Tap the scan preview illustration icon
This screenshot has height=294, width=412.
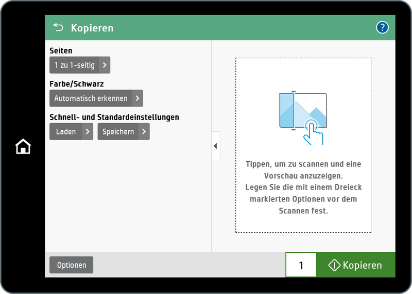pyautogui.click(x=303, y=118)
